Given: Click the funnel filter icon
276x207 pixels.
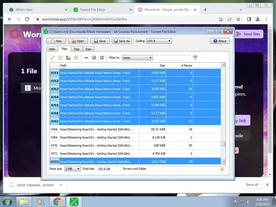Looking at the screenshot, I should pyautogui.click(x=195, y=57).
